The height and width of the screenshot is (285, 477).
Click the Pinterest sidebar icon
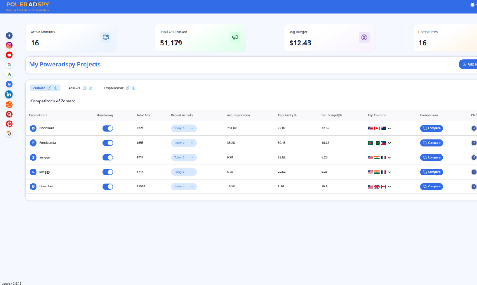tap(9, 124)
